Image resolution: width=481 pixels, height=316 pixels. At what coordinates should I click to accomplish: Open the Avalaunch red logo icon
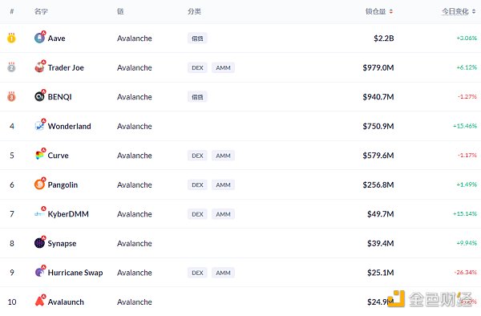(39, 301)
